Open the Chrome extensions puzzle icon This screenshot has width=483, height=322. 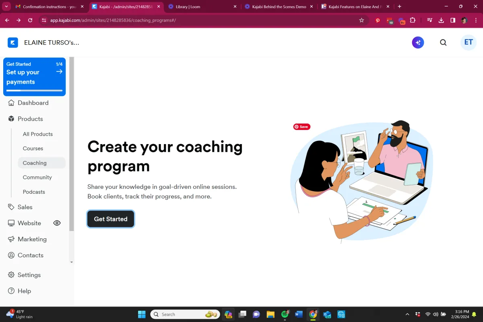click(413, 20)
